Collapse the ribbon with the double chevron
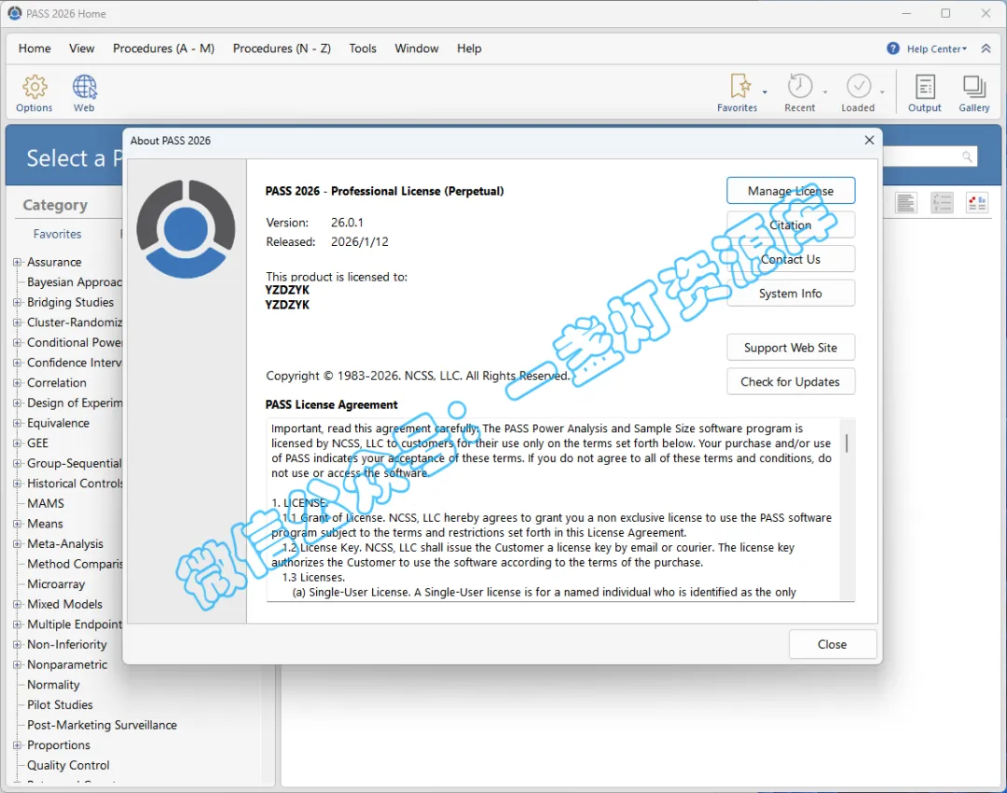This screenshot has height=793, width=1007. pos(986,48)
